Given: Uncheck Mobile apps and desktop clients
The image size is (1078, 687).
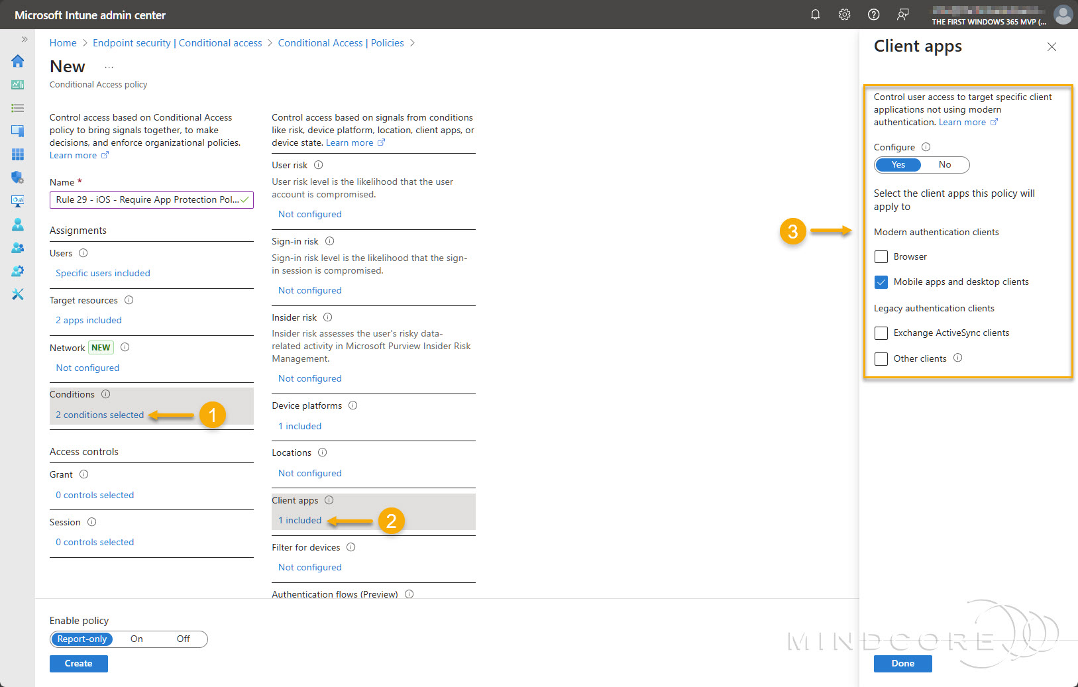Looking at the screenshot, I should pyautogui.click(x=881, y=282).
